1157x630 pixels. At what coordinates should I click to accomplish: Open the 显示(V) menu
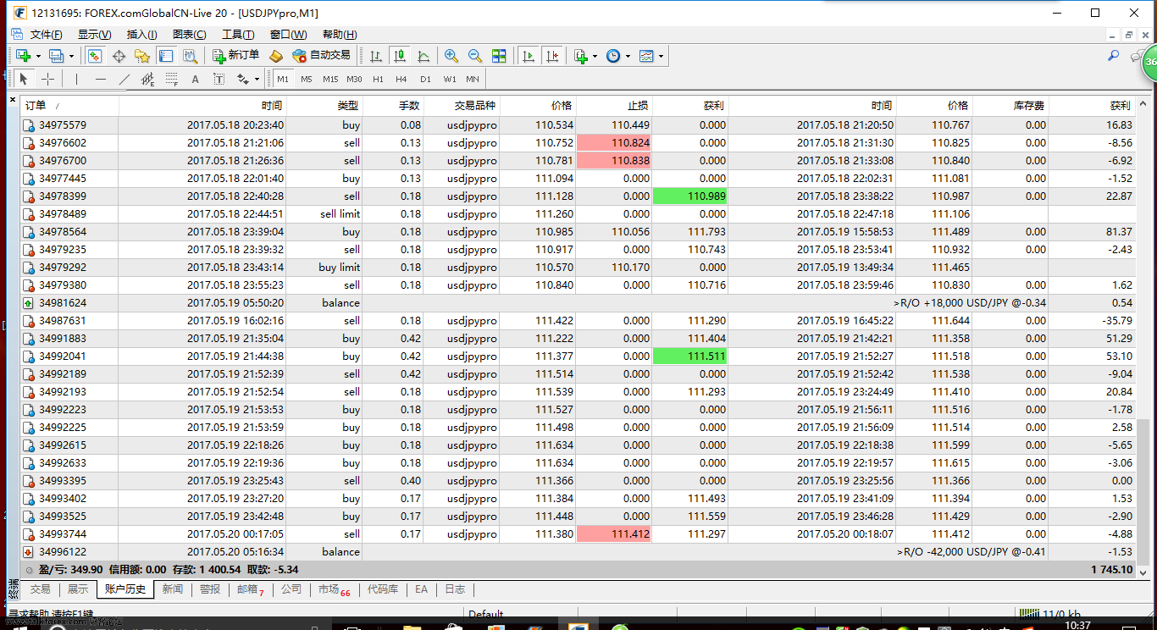coord(95,35)
